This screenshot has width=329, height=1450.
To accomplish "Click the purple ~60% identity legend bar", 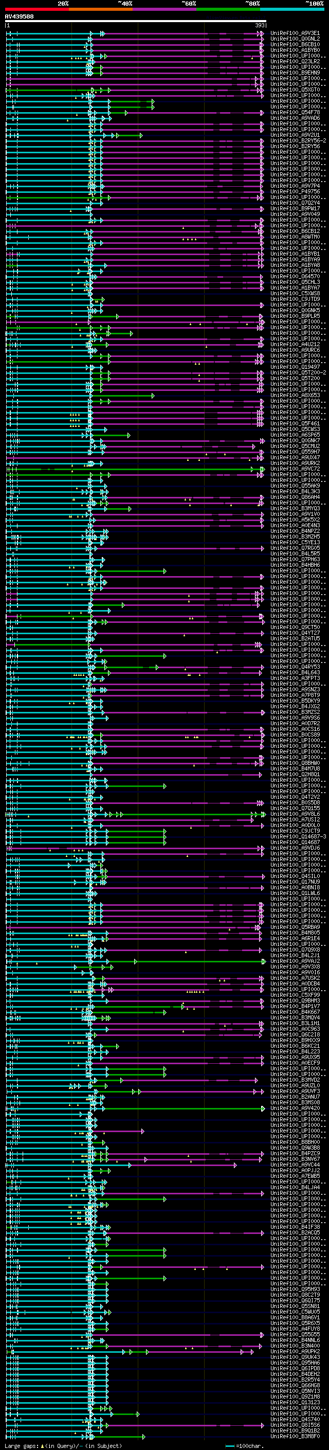I will coord(165,9).
